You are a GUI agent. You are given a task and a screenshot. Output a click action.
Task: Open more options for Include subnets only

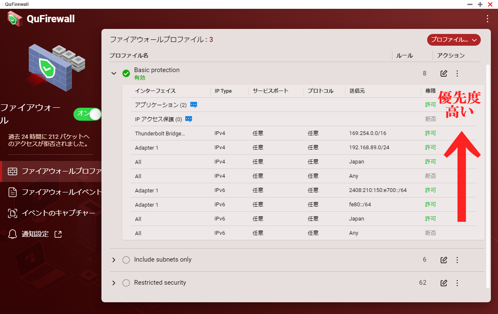point(457,260)
